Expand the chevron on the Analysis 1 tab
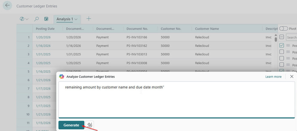The width and height of the screenshot is (297, 131). 76,19
